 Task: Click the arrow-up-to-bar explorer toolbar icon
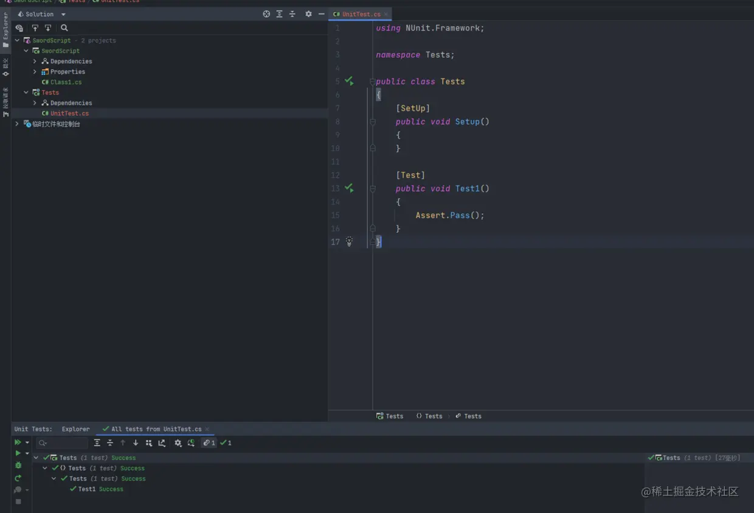35,28
